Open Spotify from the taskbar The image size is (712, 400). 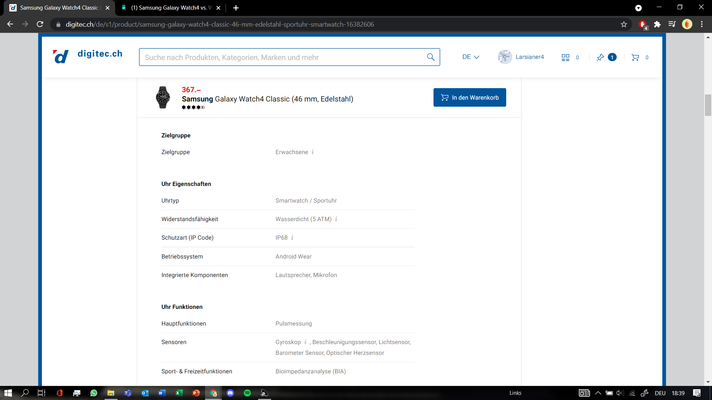[x=247, y=393]
